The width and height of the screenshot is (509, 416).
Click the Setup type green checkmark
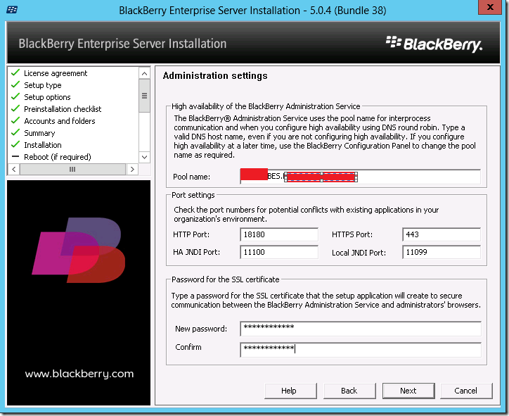point(15,84)
